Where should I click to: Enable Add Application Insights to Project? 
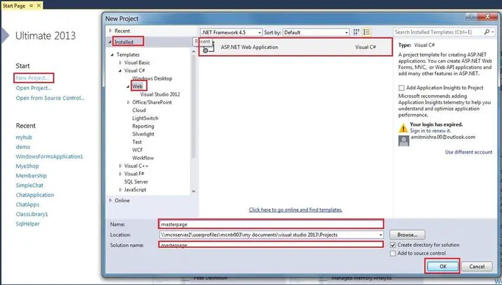pos(401,88)
